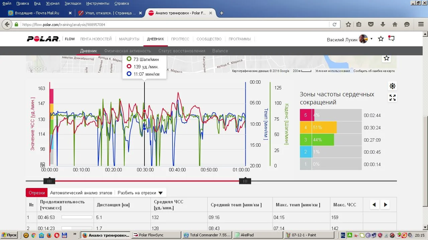The image size is (428, 240).
Task: Click the star icon on map
Action: tap(387, 58)
